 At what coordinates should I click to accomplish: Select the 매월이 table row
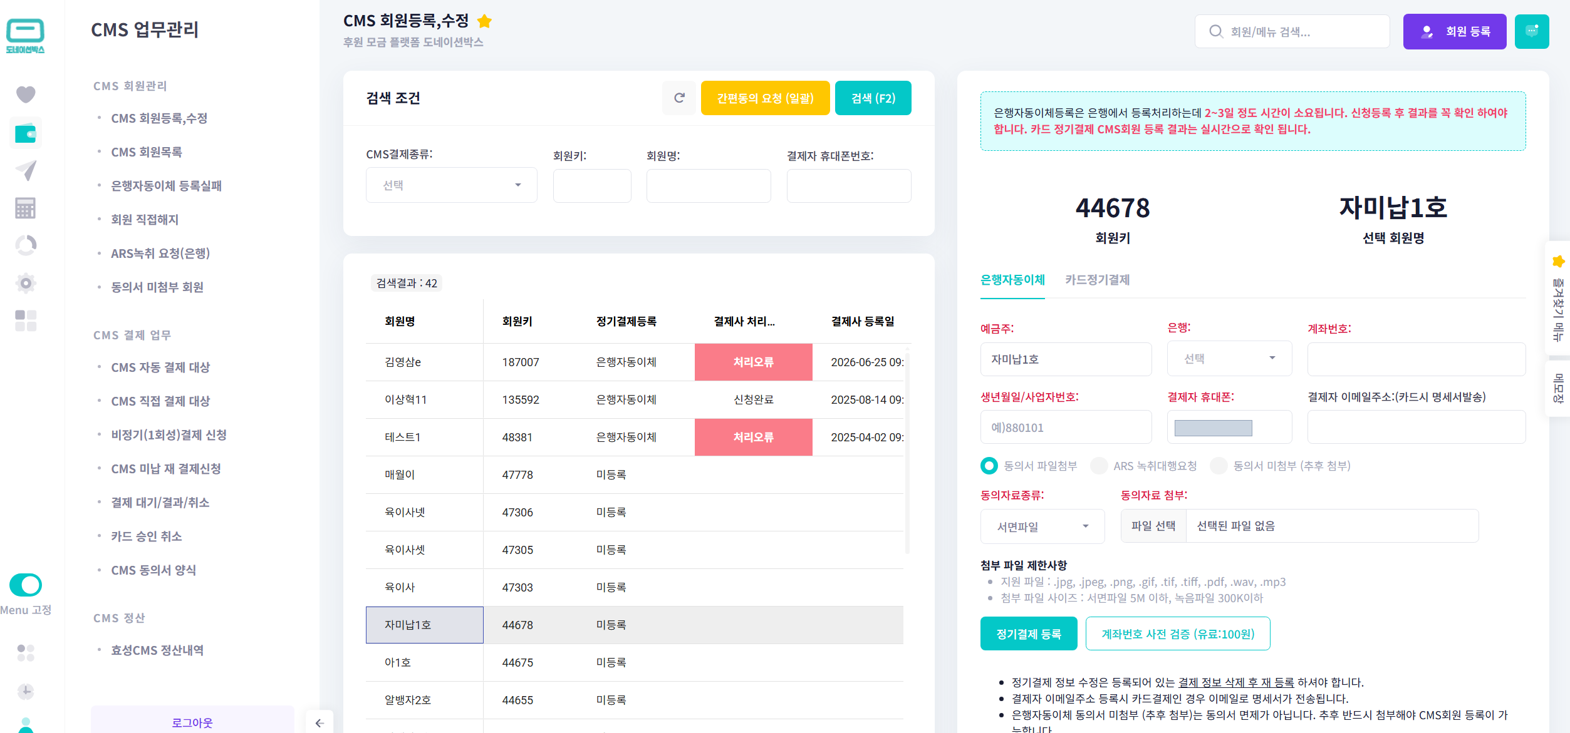click(635, 474)
